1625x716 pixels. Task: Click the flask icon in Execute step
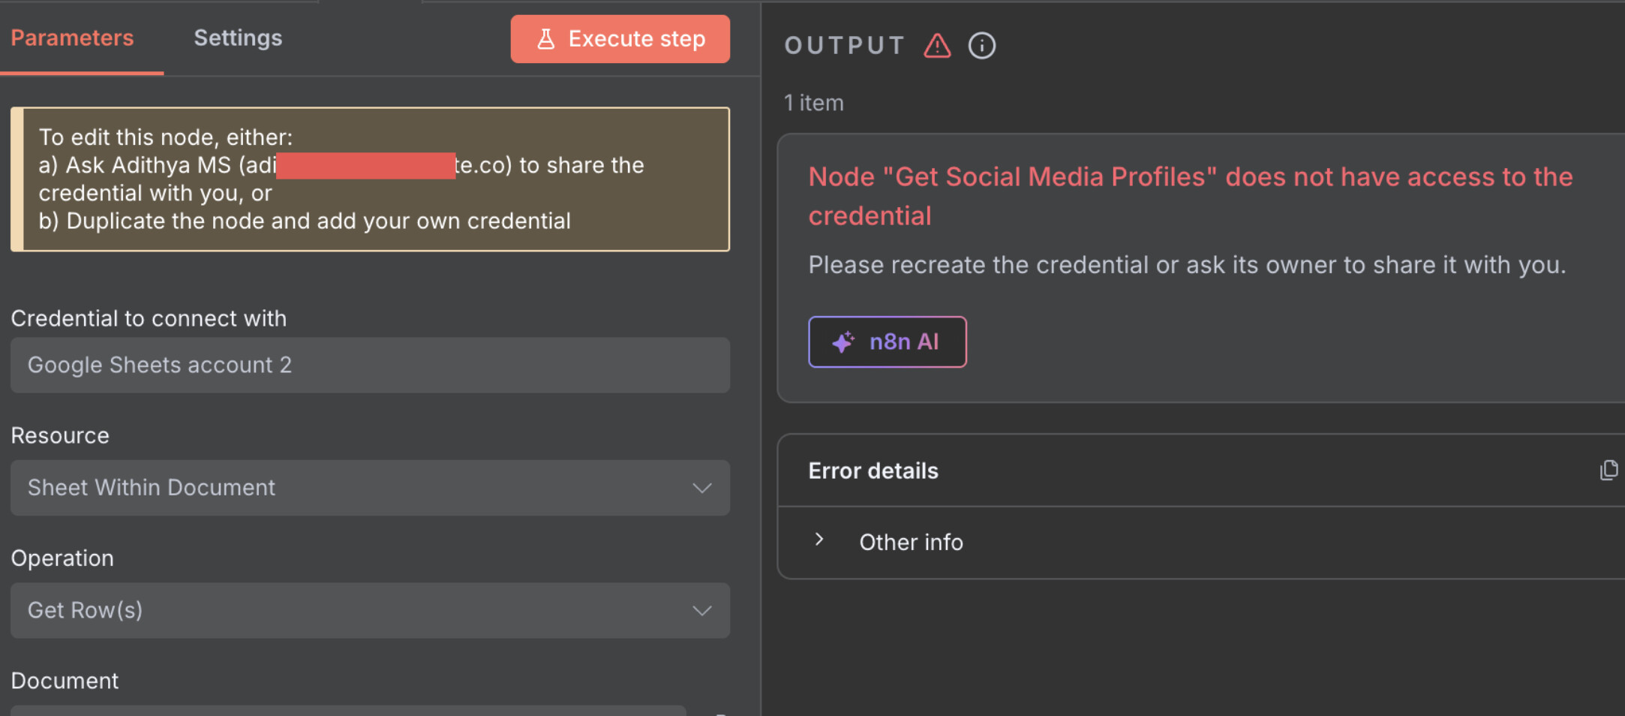pyautogui.click(x=546, y=39)
